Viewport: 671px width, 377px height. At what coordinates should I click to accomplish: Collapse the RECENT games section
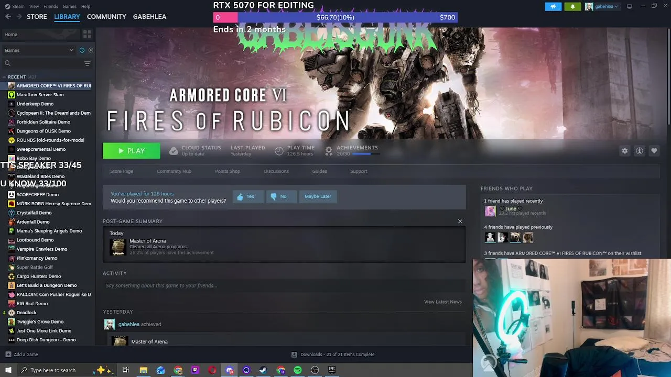pyautogui.click(x=4, y=77)
